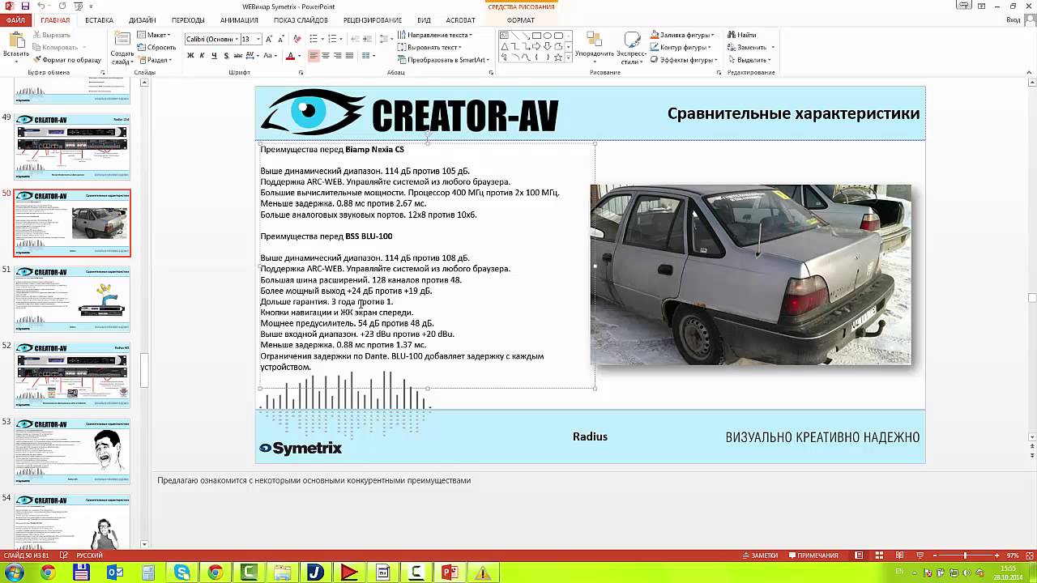This screenshot has height=583, width=1037.
Task: Toggle strikethrough (abc) formatting
Action: pos(237,56)
